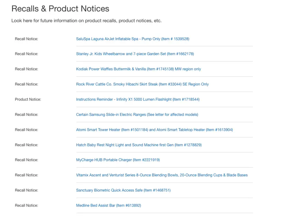Screen dimensions: 285x217
Task: Open Stanley Jr. Kids Wheelbarrow recall link
Action: coord(135,54)
